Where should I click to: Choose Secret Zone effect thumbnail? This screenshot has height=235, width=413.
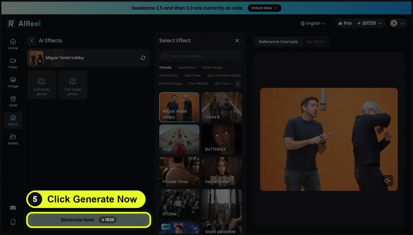click(x=222, y=172)
